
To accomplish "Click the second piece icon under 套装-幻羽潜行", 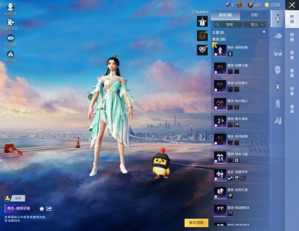I will click(x=237, y=89).
